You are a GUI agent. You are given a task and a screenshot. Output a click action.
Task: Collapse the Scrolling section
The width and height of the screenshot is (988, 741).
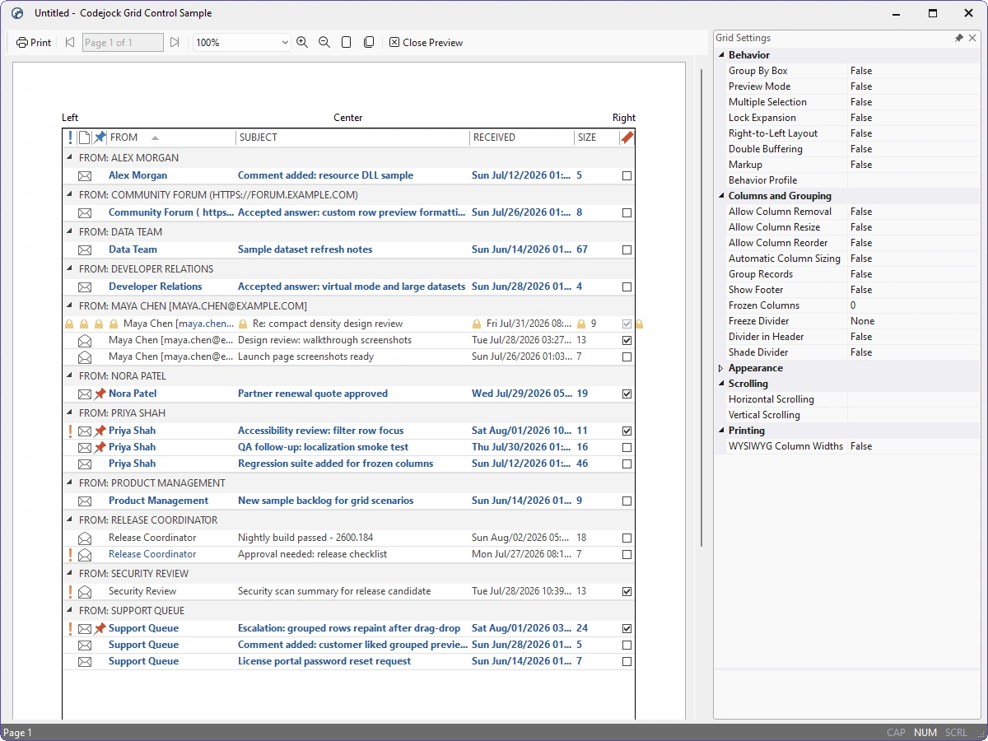pos(721,384)
